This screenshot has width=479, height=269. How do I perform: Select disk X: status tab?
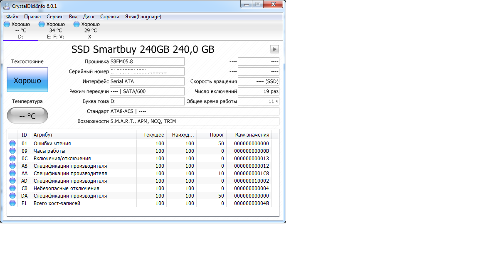coord(90,30)
